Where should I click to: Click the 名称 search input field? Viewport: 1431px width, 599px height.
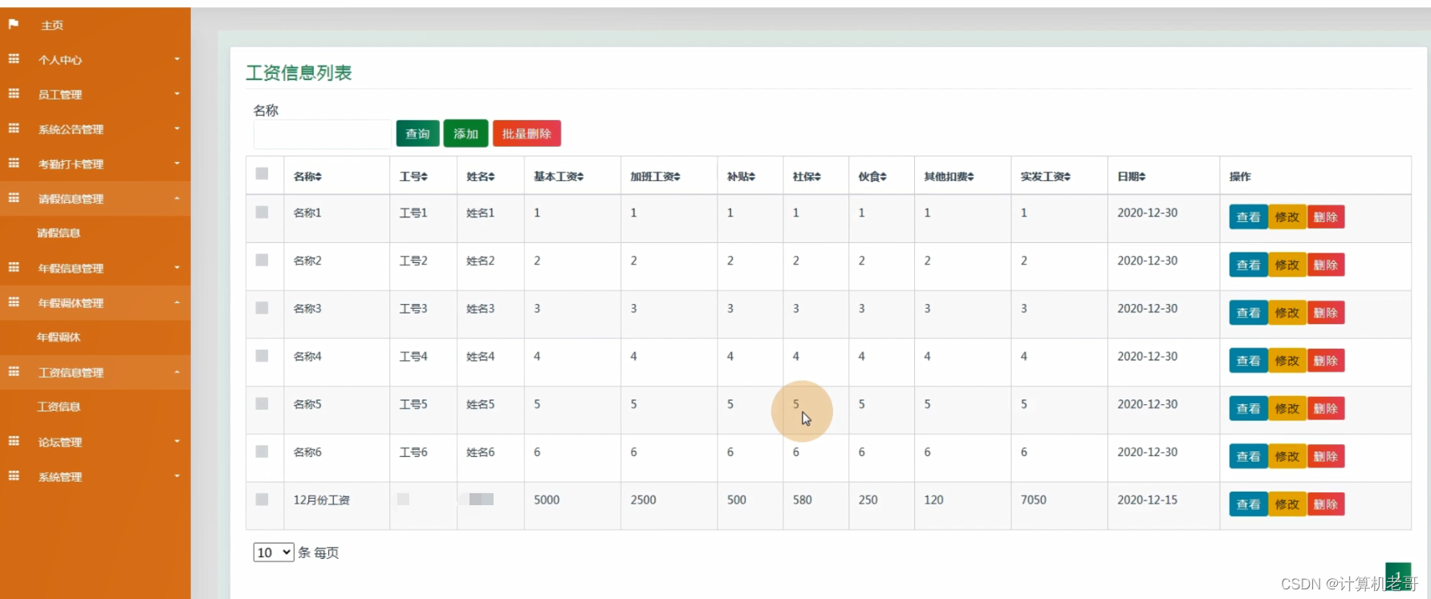[323, 134]
